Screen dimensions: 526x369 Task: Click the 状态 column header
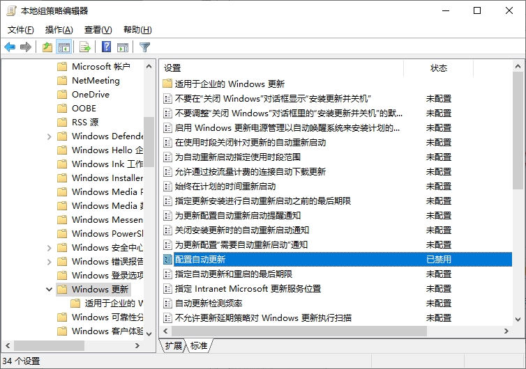coord(439,68)
